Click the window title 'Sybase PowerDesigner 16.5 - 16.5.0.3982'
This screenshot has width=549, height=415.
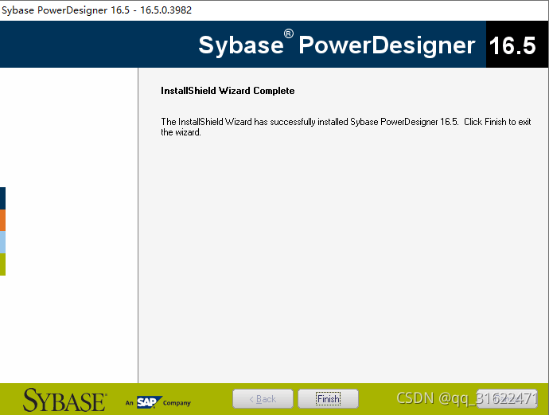pyautogui.click(x=96, y=10)
